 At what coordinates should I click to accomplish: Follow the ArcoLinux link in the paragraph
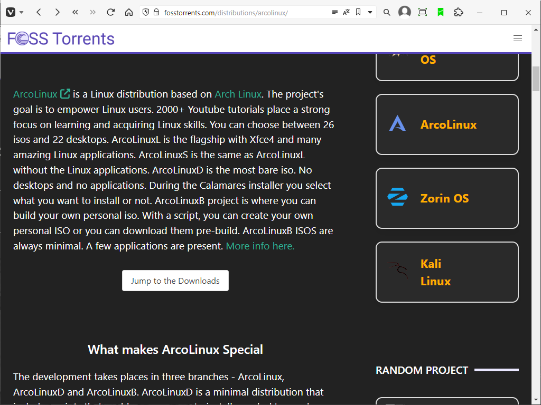point(35,94)
